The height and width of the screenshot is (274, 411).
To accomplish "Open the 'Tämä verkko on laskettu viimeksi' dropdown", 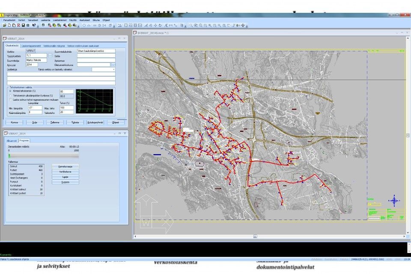I will tap(104, 69).
